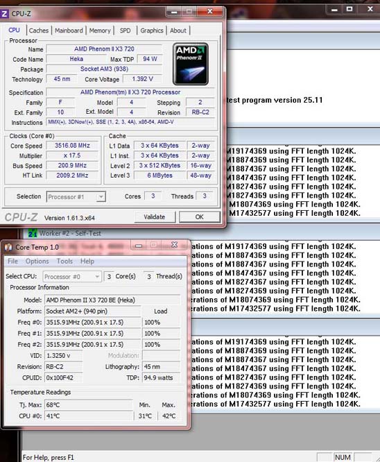This screenshot has width=380, height=462.
Task: Click the Threads count field in CPU-Z
Action: tap(205, 196)
